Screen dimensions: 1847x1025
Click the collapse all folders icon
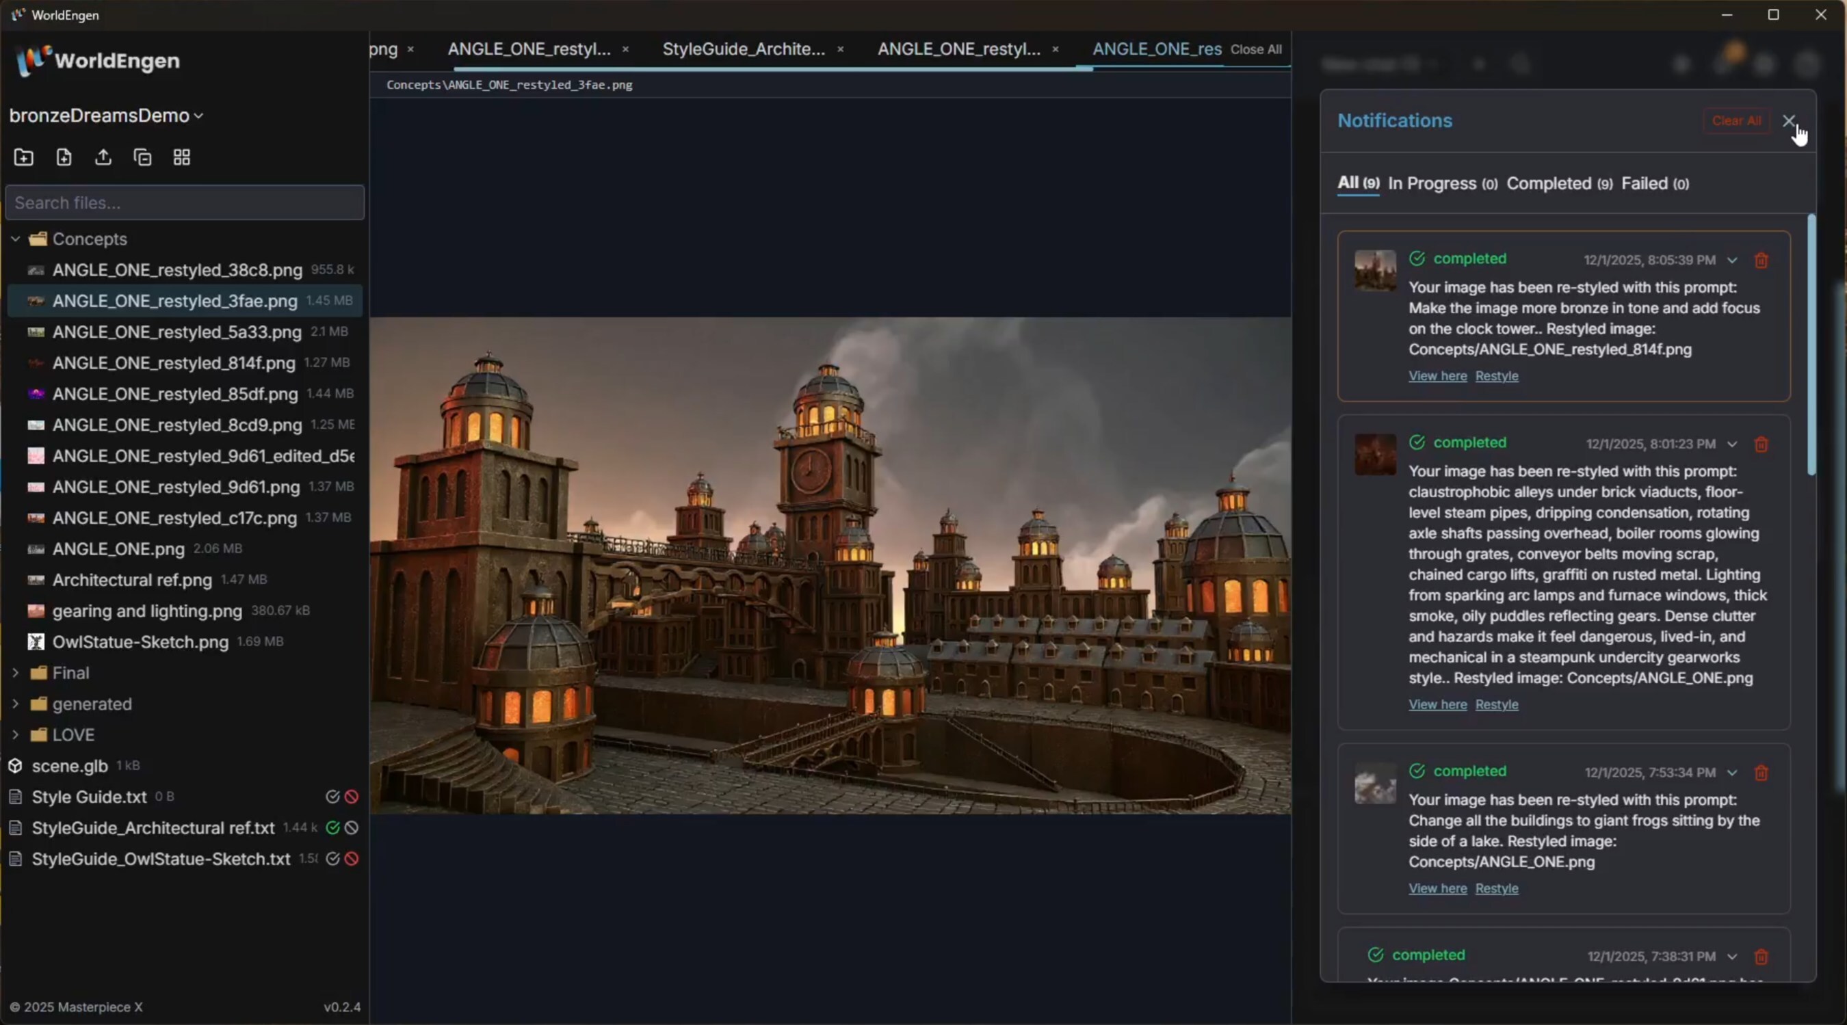coord(143,157)
